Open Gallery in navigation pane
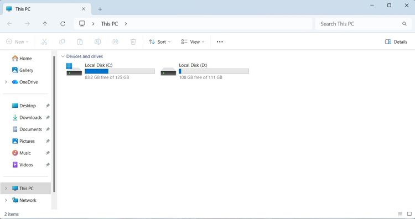The image size is (415, 219). tap(26, 70)
